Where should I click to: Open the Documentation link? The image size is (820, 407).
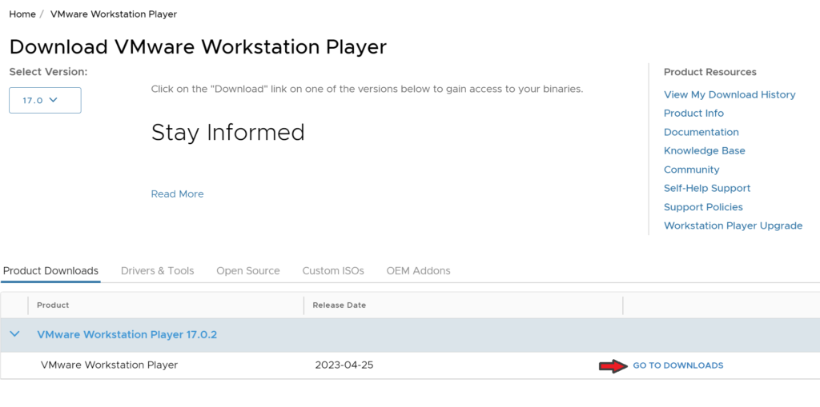[701, 132]
